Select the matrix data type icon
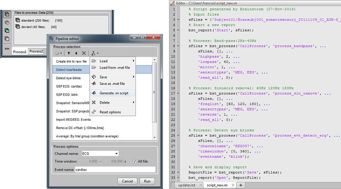The image size is (341, 189). 6,39
